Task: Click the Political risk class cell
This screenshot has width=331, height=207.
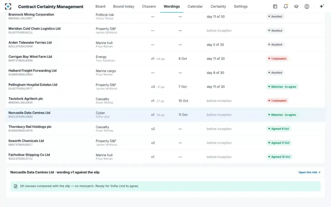Action: coord(105,15)
